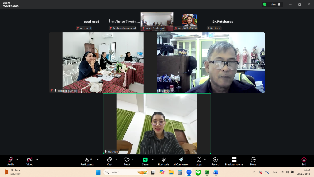Open Host tools shield icon
Viewport: 314px width, 177px height.
click(163, 161)
